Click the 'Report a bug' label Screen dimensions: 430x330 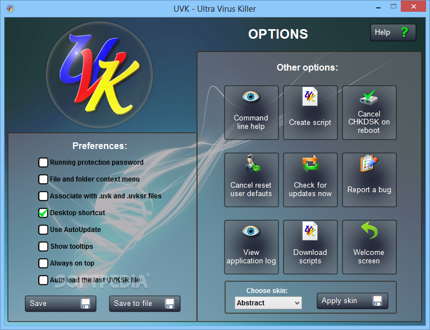[369, 190]
